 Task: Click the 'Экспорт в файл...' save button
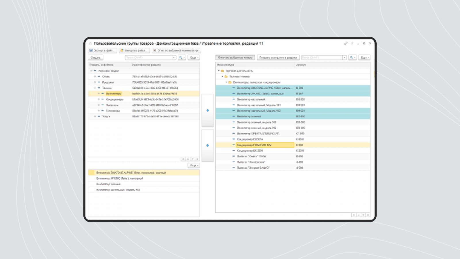(102, 50)
